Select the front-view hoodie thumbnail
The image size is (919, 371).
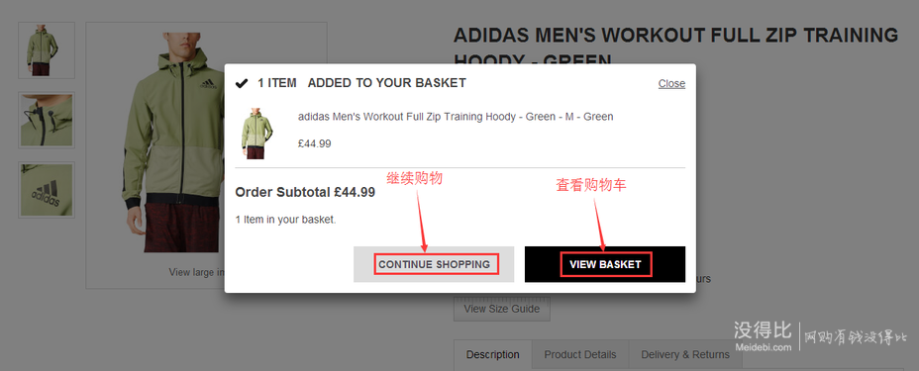(x=47, y=50)
